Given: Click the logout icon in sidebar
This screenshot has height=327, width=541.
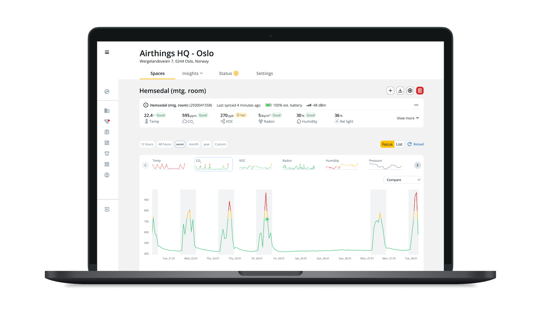Looking at the screenshot, I should (107, 209).
